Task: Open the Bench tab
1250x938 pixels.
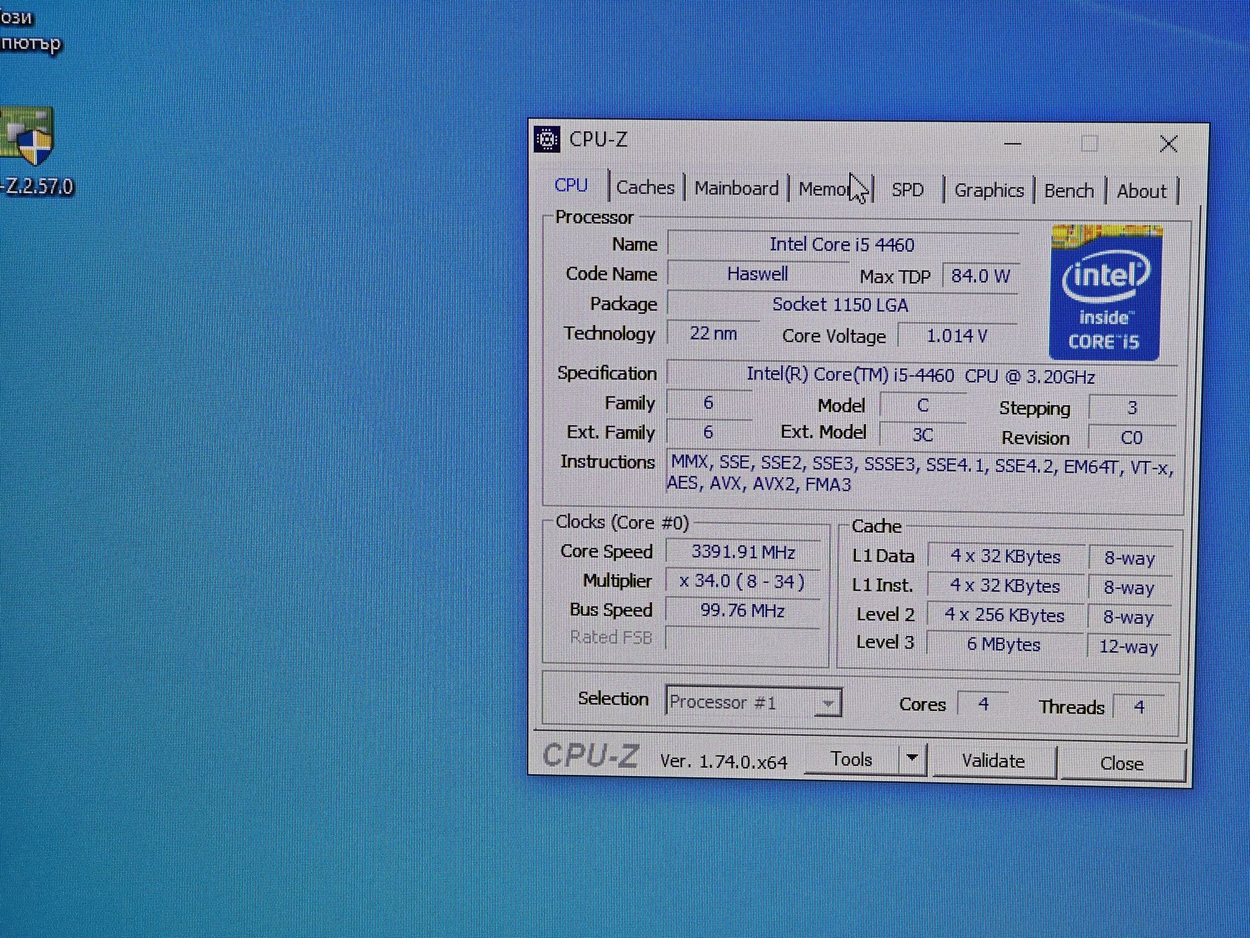Action: tap(1069, 191)
